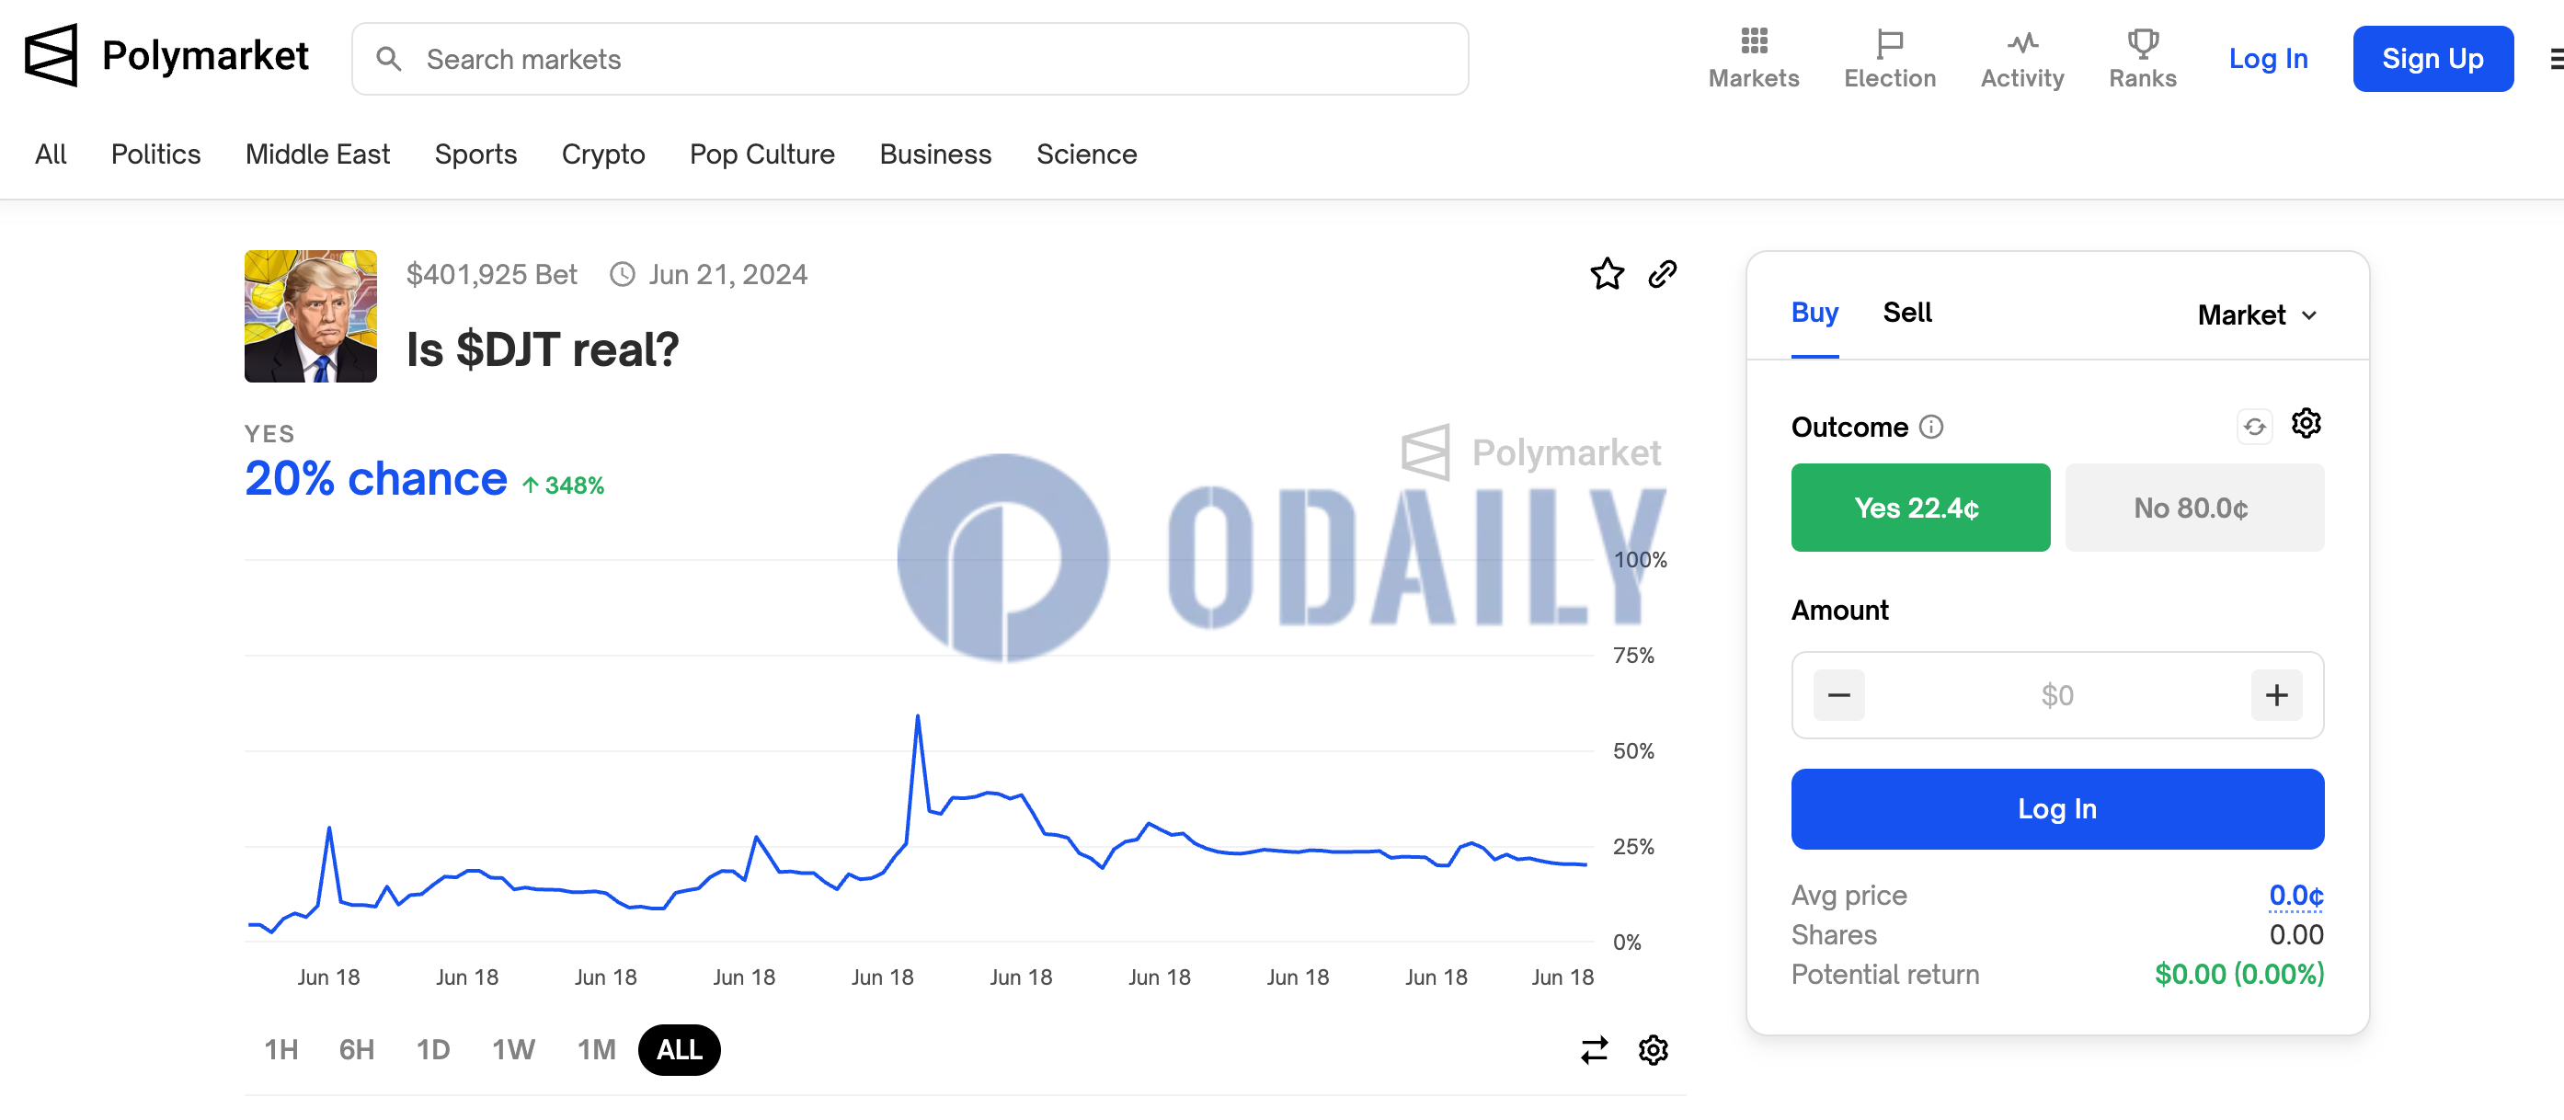The height and width of the screenshot is (1120, 2564).
Task: Open the Business category
Action: (934, 154)
